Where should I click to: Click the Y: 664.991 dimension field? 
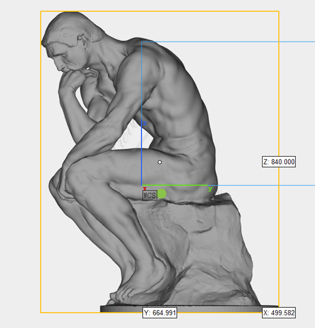160,313
